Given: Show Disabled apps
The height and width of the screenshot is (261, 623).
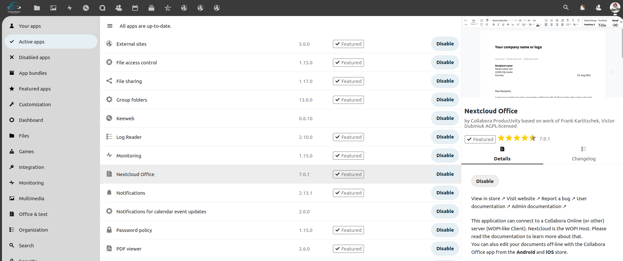Looking at the screenshot, I should 51,57.
